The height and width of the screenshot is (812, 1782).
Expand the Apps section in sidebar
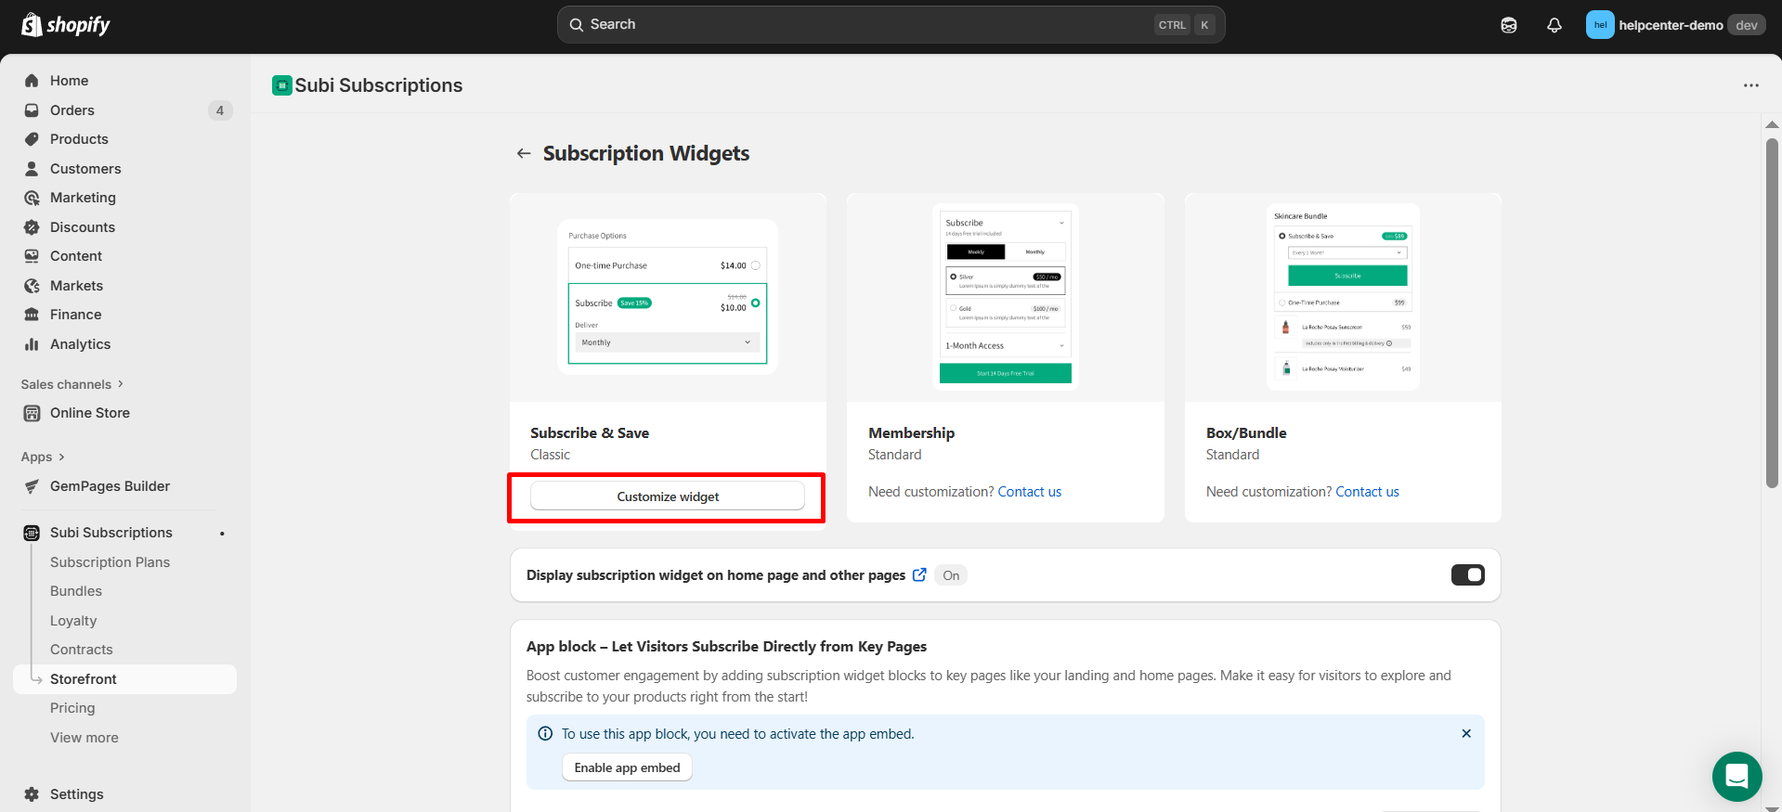tap(43, 457)
